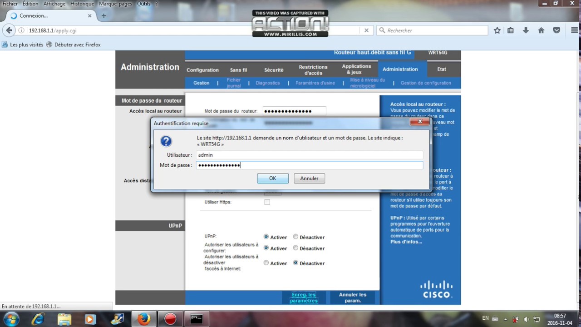Open Gestion de configuration sub-tab

(426, 83)
